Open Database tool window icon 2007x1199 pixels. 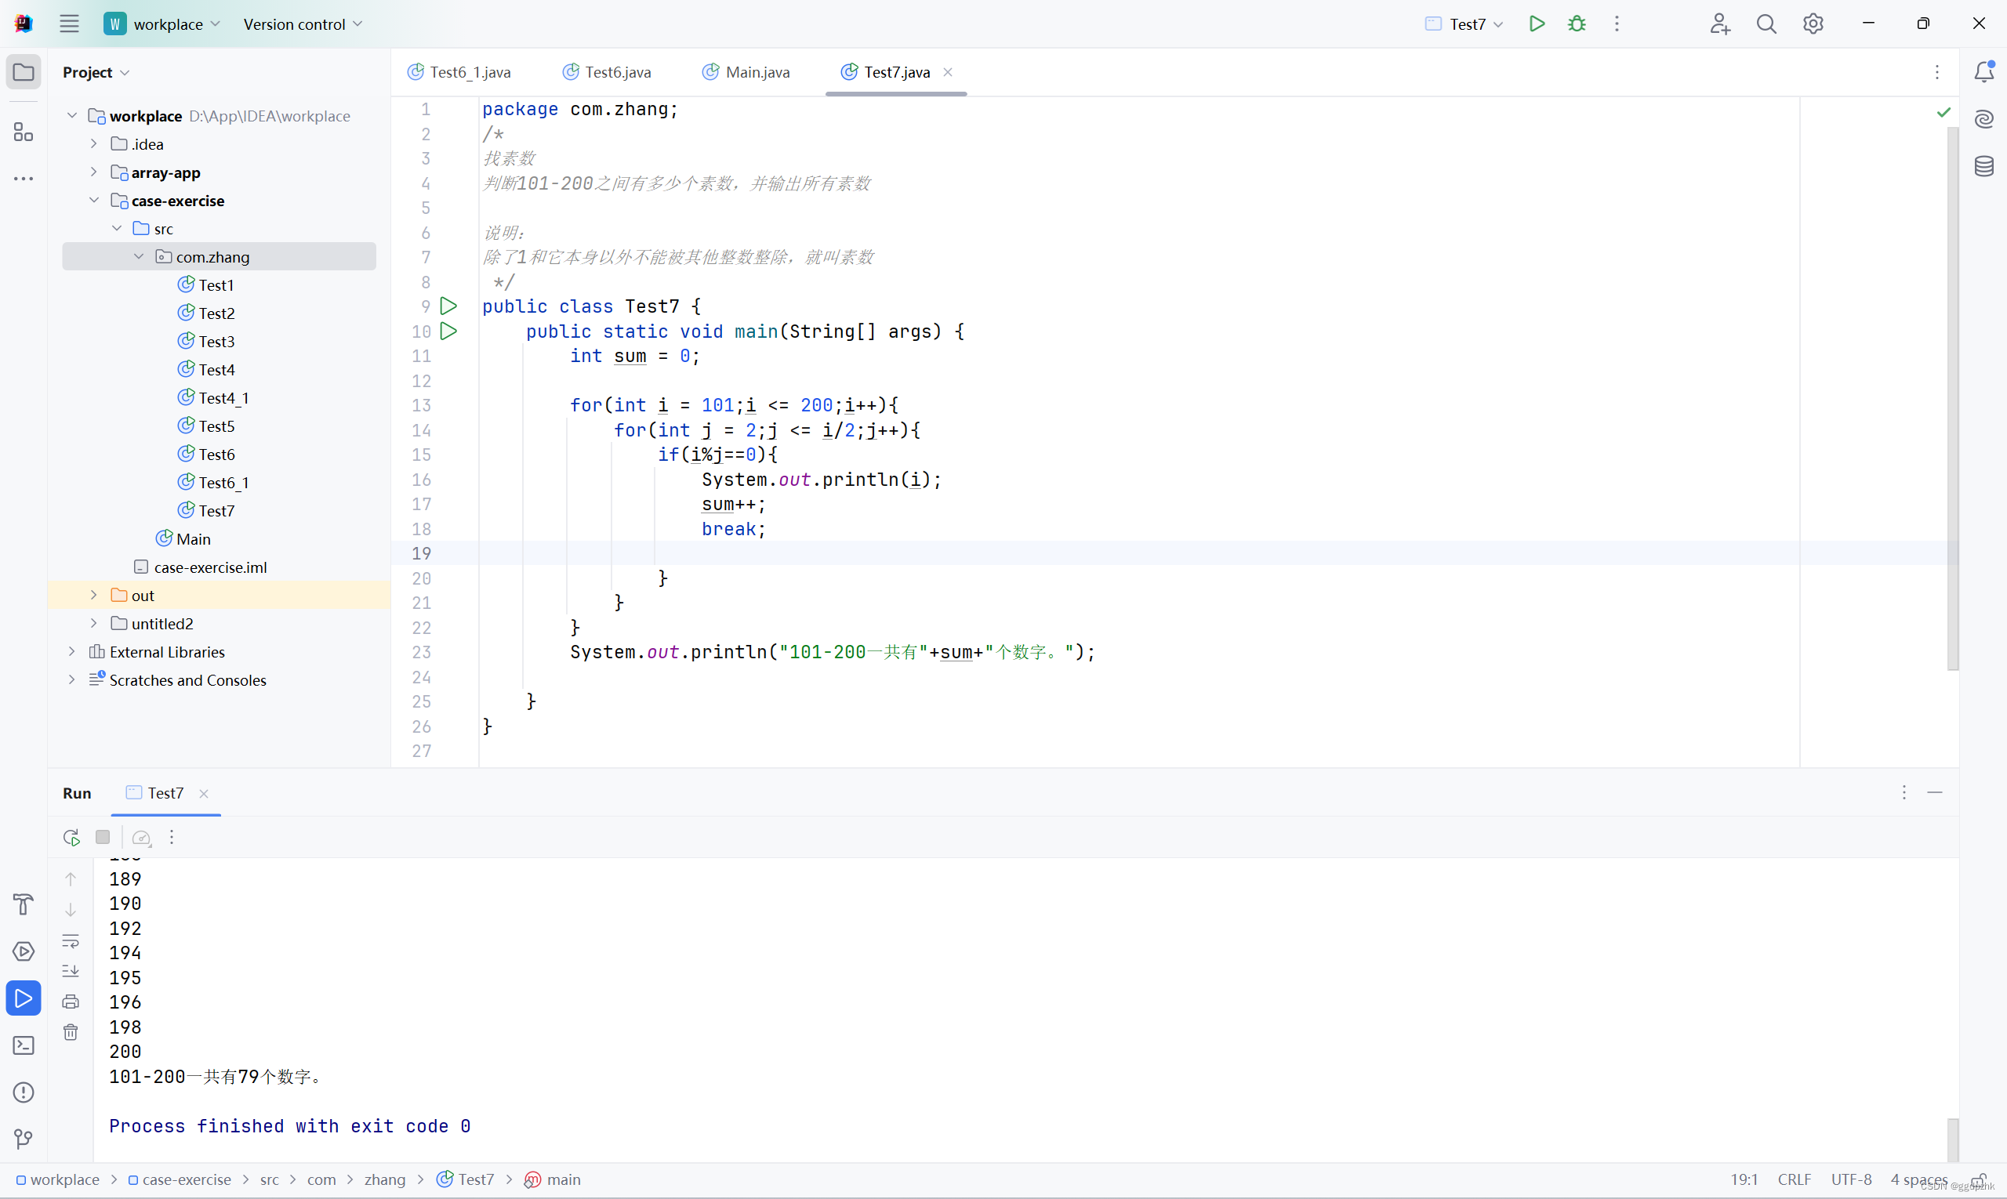pos(1983,166)
